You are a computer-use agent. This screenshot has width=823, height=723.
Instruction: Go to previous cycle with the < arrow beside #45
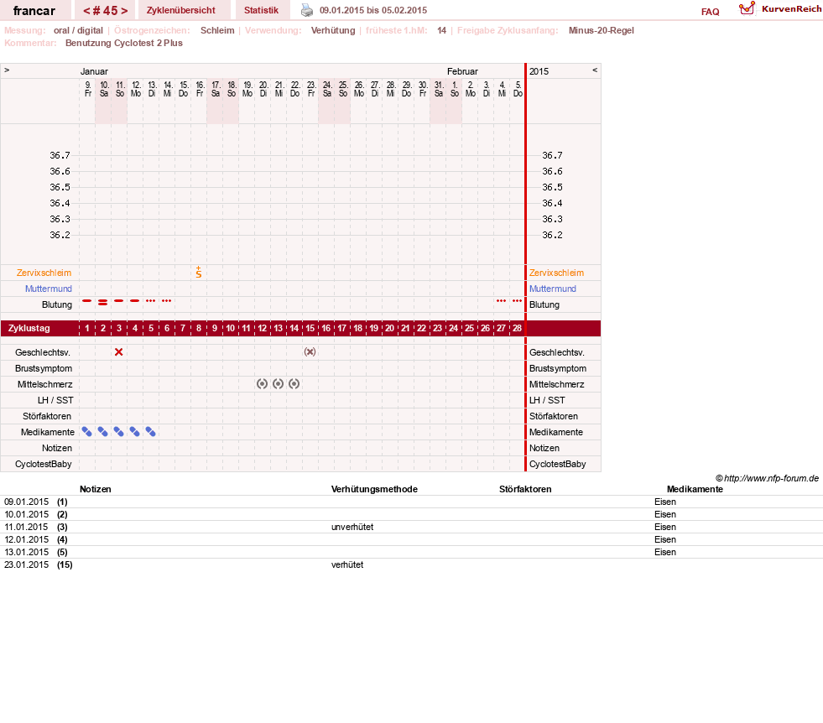[x=86, y=11]
